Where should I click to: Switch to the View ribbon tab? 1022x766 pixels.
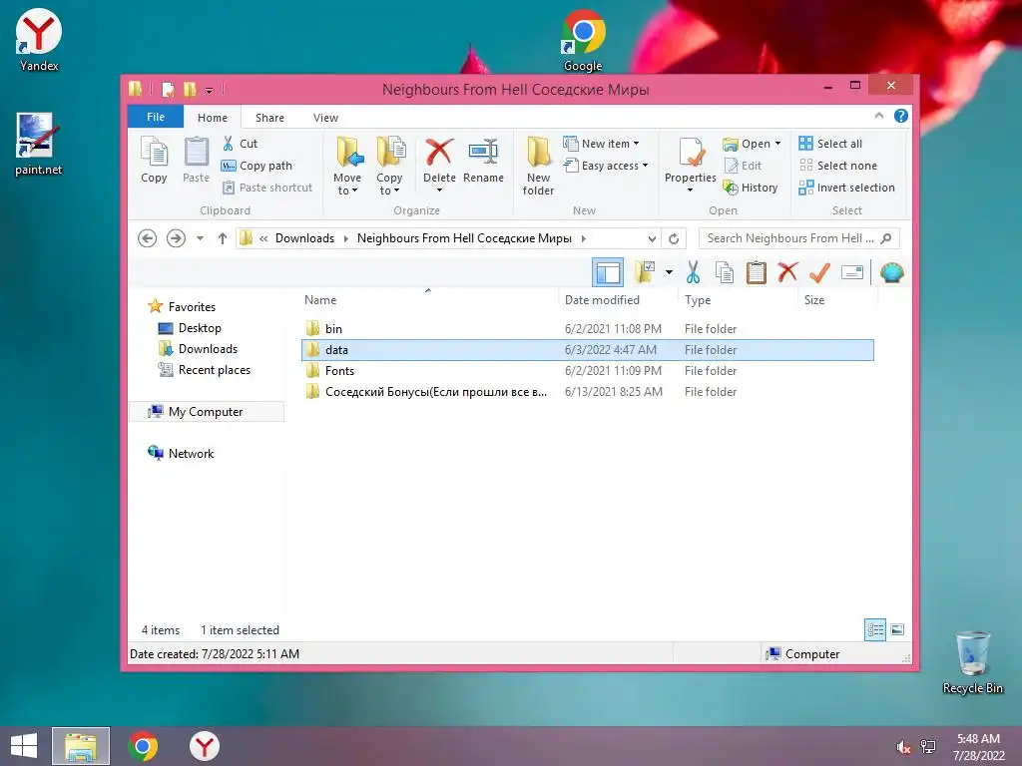(x=325, y=118)
